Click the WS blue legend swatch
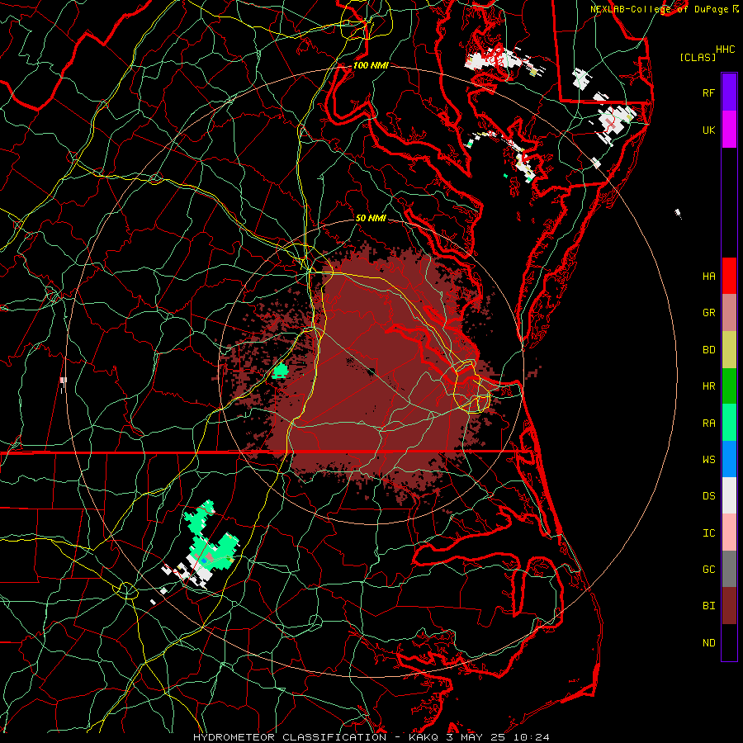The height and width of the screenshot is (743, 743). click(729, 459)
